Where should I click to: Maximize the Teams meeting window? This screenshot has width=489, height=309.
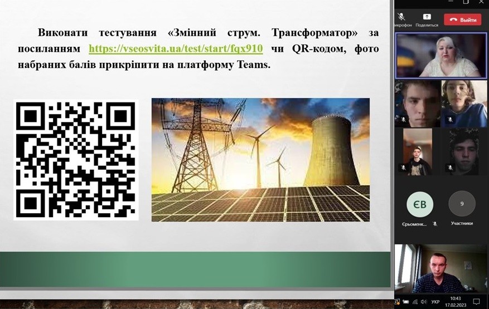[466, 2]
